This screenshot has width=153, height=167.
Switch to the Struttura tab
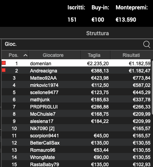click(98, 33)
